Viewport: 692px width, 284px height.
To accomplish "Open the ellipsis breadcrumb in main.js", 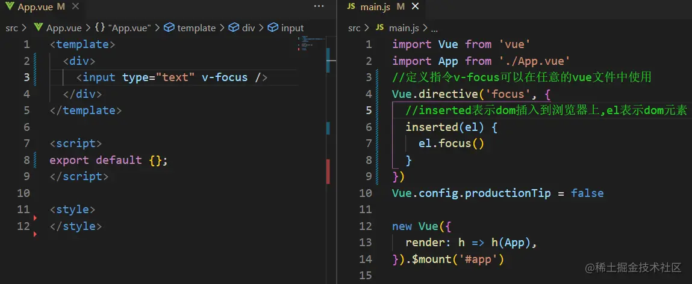I will pyautogui.click(x=434, y=29).
